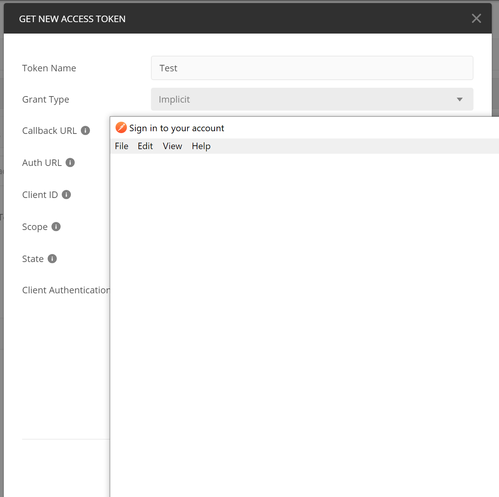Open the File menu in sign-in window

pyautogui.click(x=122, y=146)
